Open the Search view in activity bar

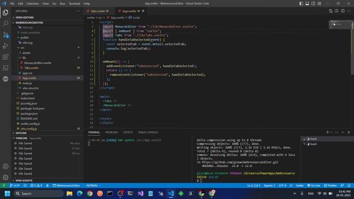pyautogui.click(x=6, y=23)
